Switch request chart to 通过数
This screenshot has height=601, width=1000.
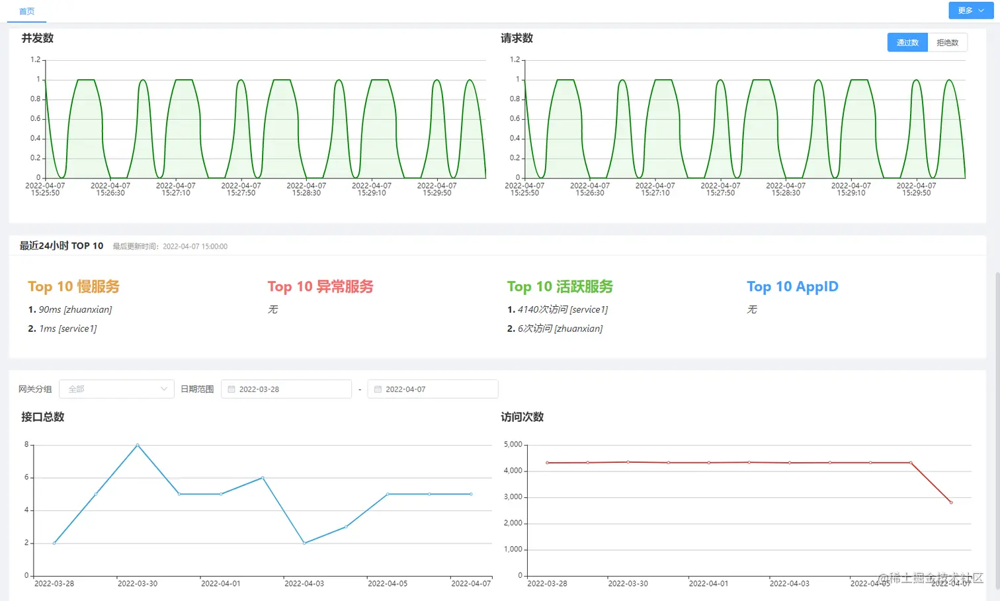(x=907, y=42)
